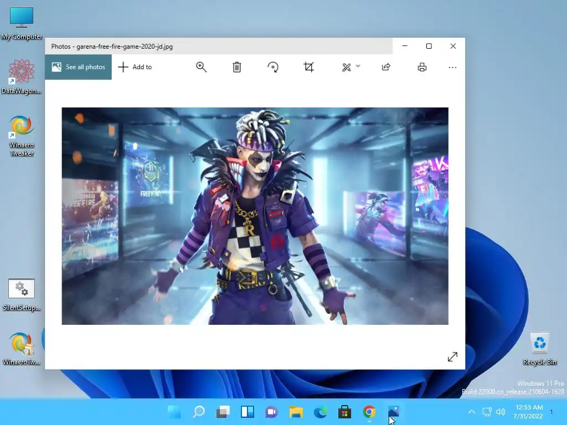Screen dimensions: 567x425
Task: Click the Photos window title text
Action: pos(112,46)
